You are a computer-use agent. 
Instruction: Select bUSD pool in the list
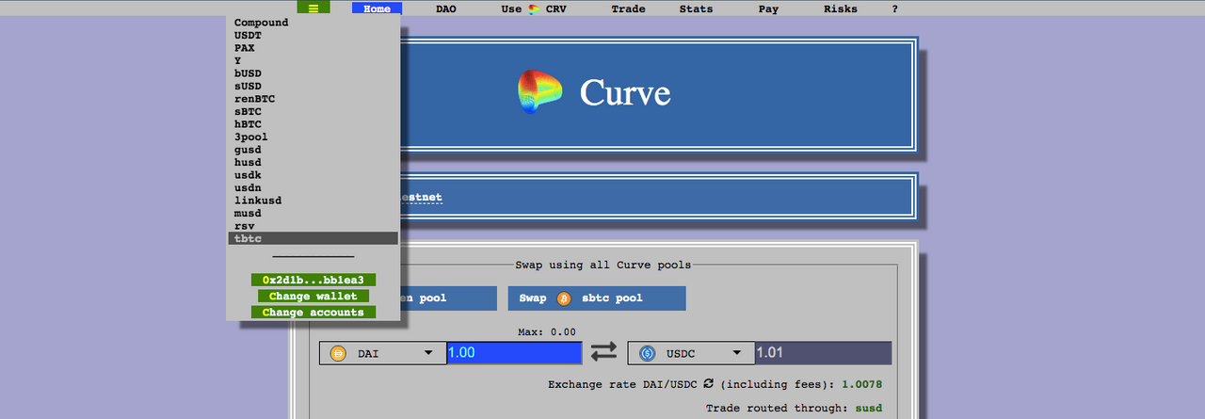(313, 73)
